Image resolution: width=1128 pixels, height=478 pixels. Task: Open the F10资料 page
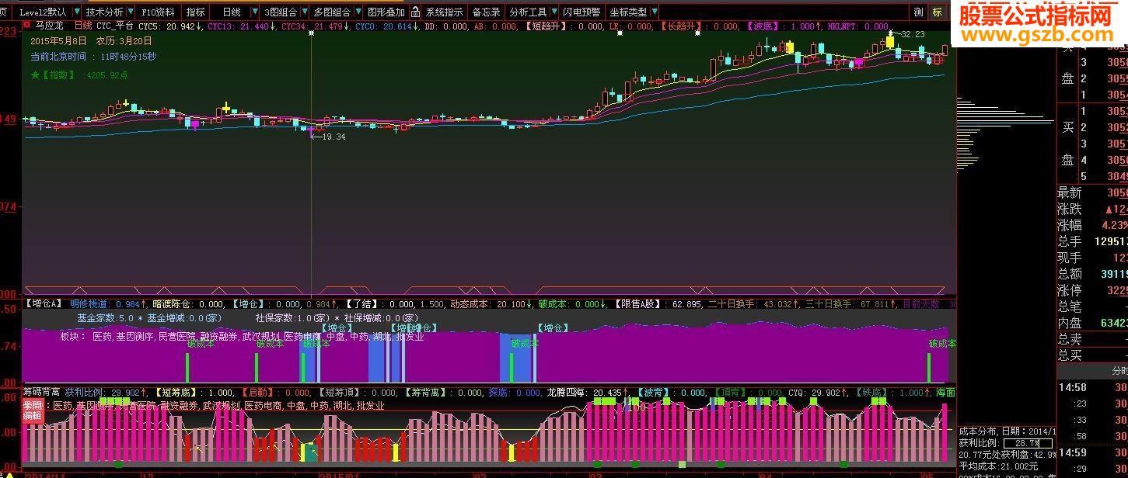[158, 12]
